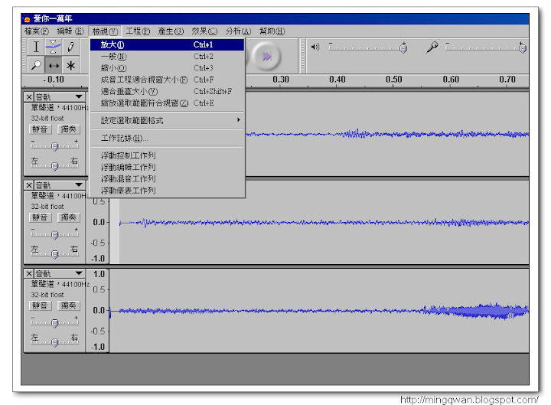Open second track's 音軌 dropdown menu
The image size is (551, 405).
point(60,185)
